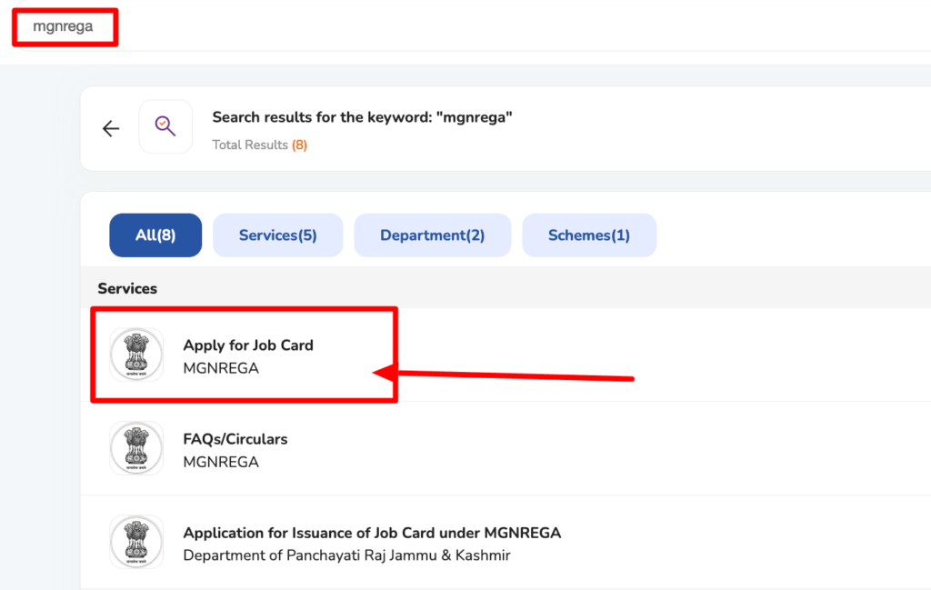
Task: Open the Apply for Job Card service
Action: coord(248,345)
